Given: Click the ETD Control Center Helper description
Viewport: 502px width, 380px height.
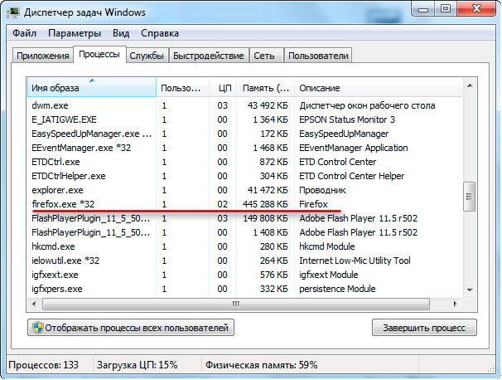Looking at the screenshot, I should point(351,176).
